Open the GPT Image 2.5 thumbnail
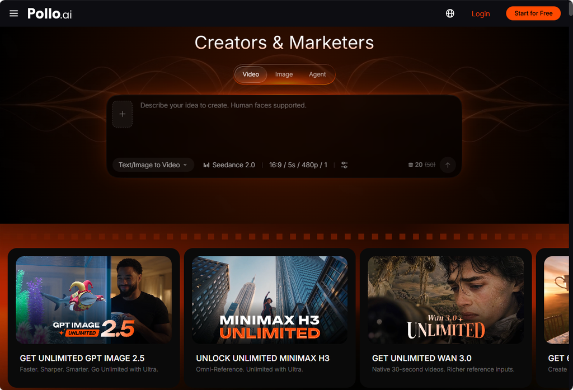573x390 pixels. [x=93, y=300]
